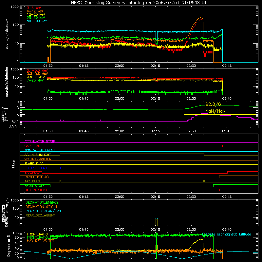This screenshot has height=262, width=262.
Task: Click the decimation spike at 02:15
Action: [x=157, y=222]
